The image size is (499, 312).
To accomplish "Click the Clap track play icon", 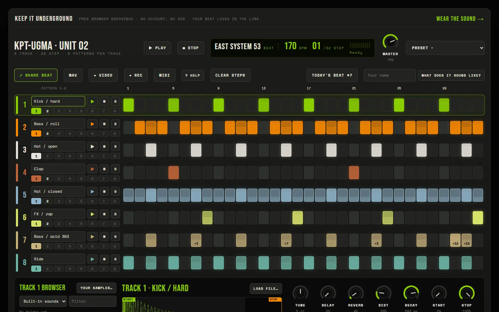I will coord(92,169).
